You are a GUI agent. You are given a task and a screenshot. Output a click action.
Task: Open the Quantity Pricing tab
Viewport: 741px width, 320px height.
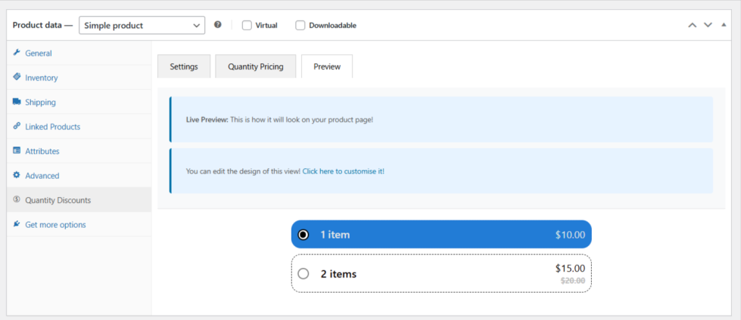(x=256, y=66)
